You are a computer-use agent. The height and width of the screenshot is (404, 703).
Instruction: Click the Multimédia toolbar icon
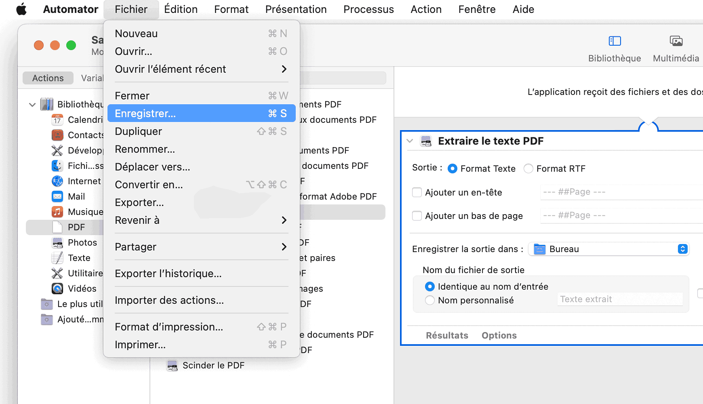[x=676, y=41]
